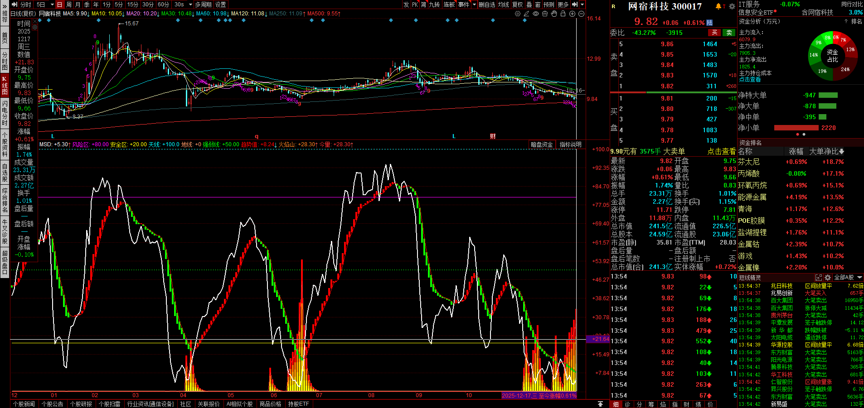Click the price alert bell icon
Viewport: 864px width, 408px height.
click(718, 6)
